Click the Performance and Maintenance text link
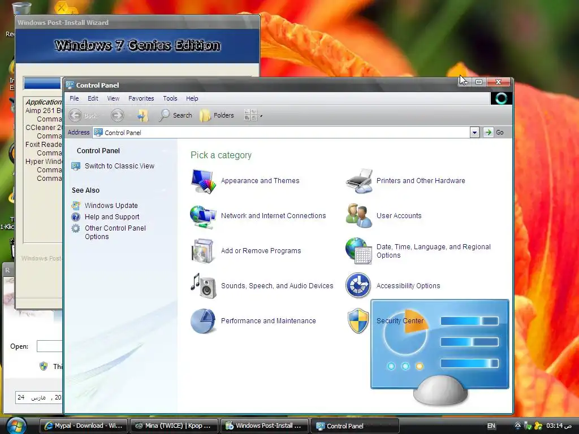579x434 pixels. pos(269,321)
